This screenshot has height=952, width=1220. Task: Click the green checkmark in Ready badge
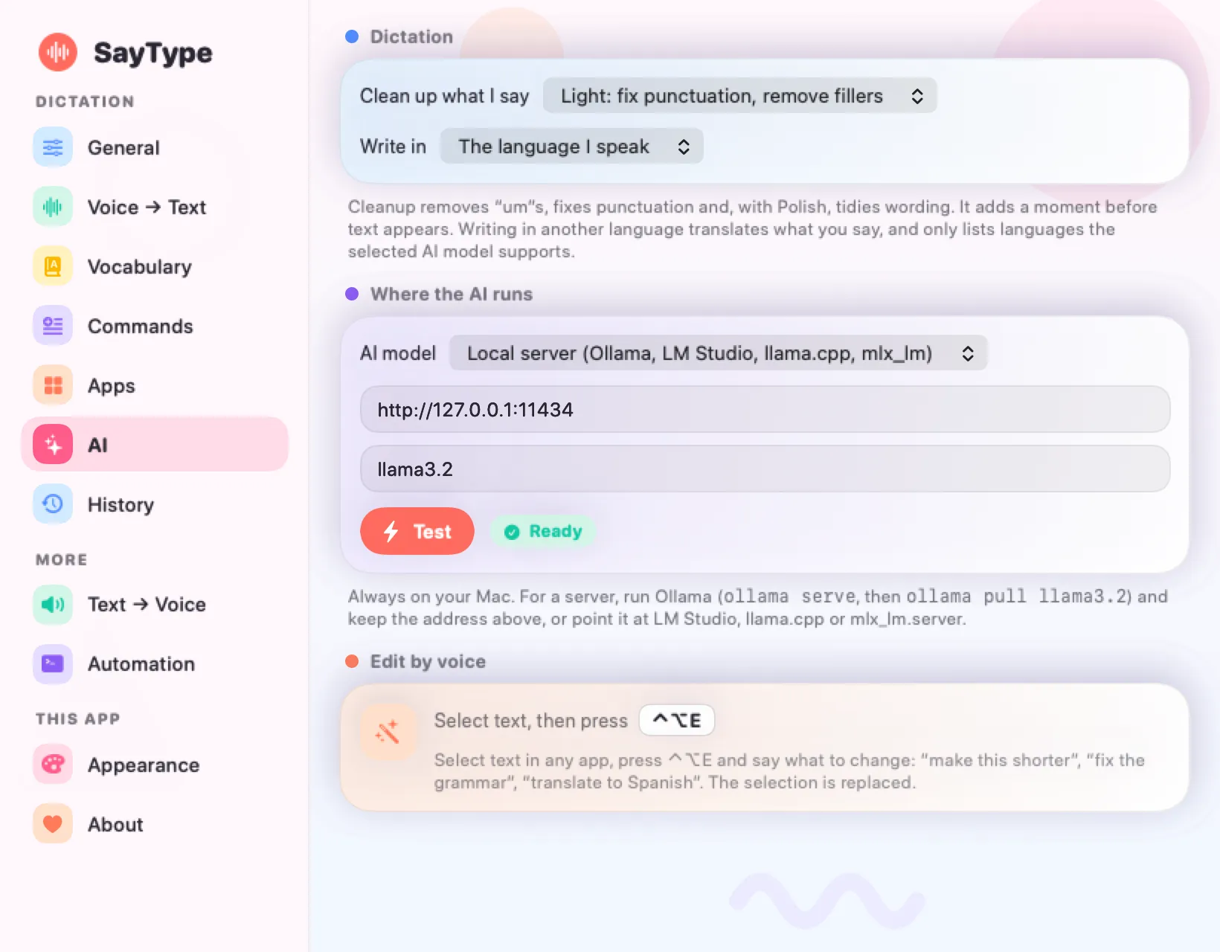512,532
